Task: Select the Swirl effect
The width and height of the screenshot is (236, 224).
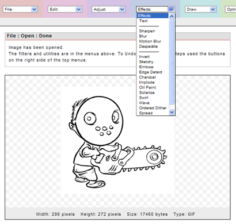Action: (x=144, y=98)
